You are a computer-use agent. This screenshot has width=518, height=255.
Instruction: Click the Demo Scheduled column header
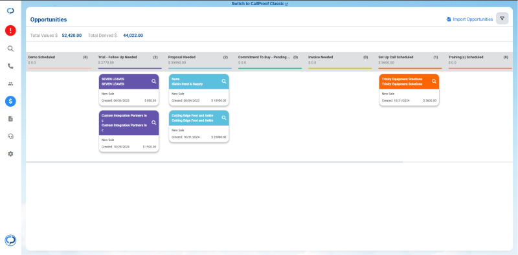click(41, 57)
